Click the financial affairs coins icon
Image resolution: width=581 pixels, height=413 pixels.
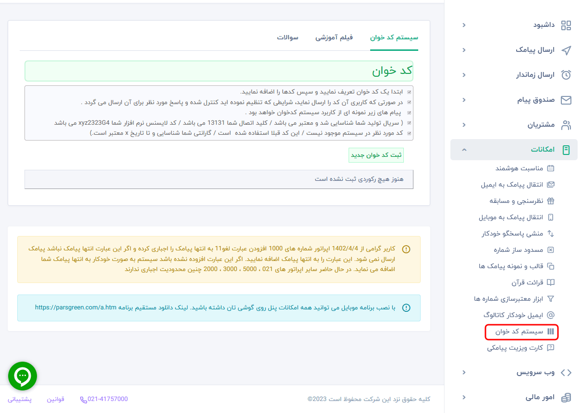point(566,397)
